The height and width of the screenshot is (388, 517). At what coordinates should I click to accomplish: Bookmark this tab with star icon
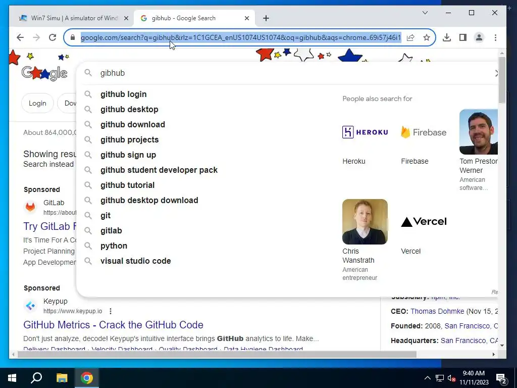pos(427,37)
